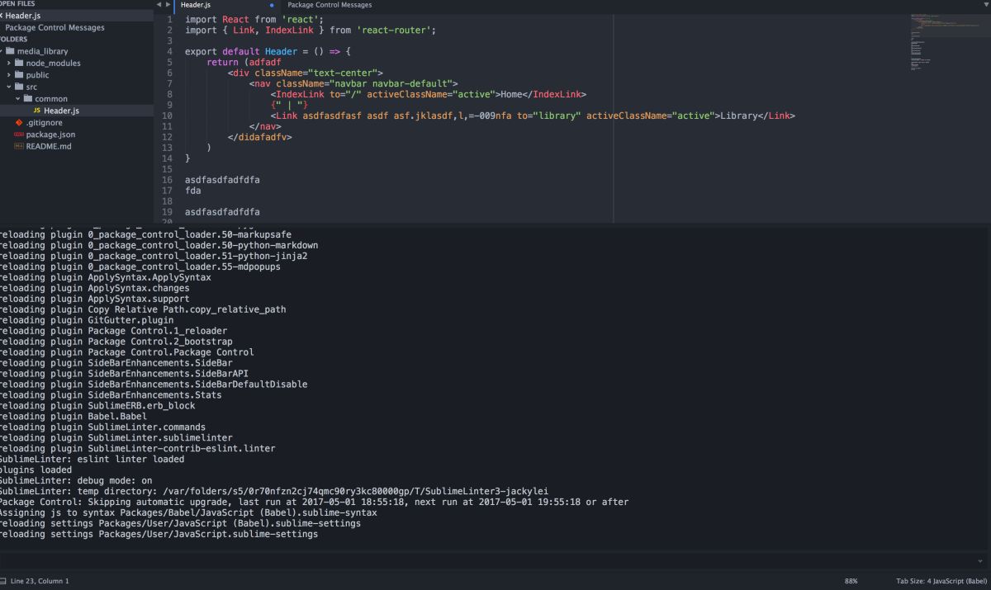Click 'Assigning js to syntax' console line
The height and width of the screenshot is (590, 991).
[x=187, y=512]
